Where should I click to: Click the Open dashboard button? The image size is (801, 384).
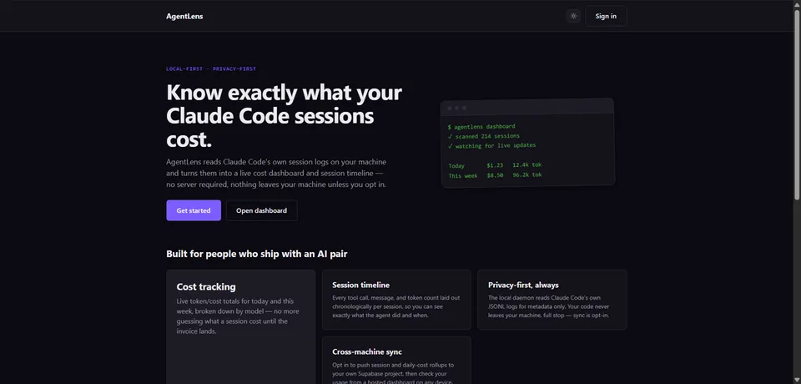point(261,210)
